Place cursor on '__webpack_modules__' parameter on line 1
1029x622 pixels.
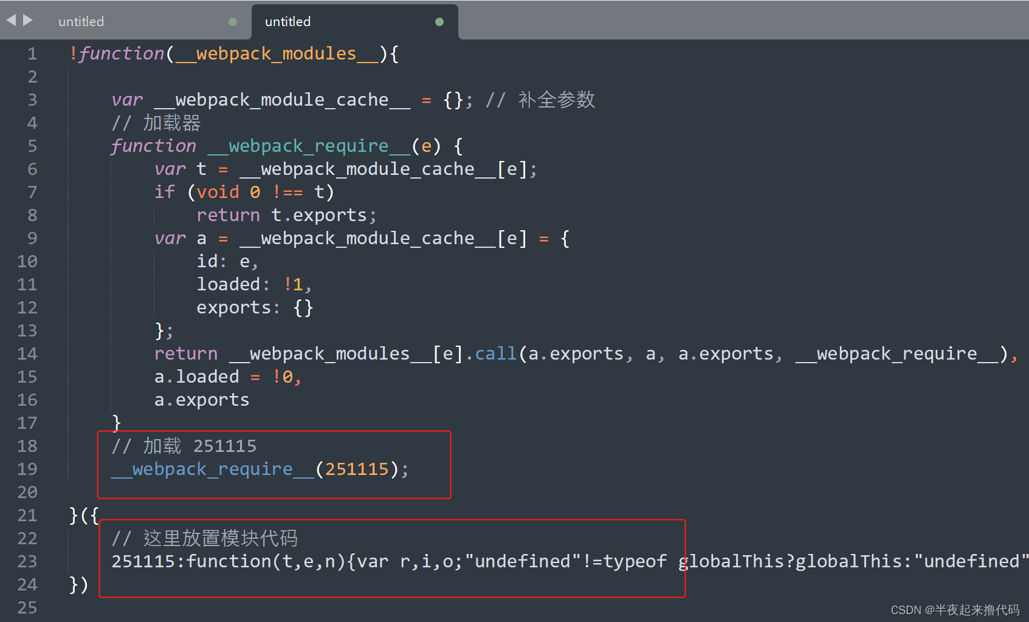point(277,54)
